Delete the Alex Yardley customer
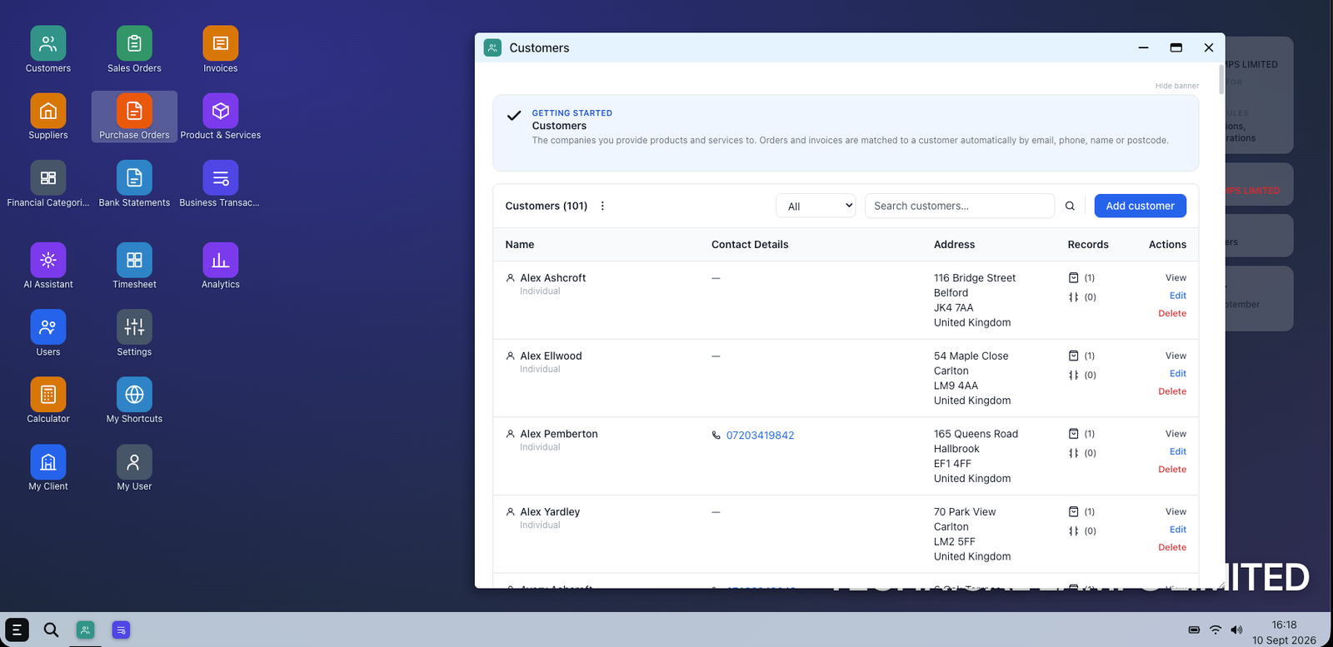 tap(1172, 547)
